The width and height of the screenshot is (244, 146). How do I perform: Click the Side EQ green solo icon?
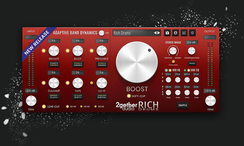[185, 70]
